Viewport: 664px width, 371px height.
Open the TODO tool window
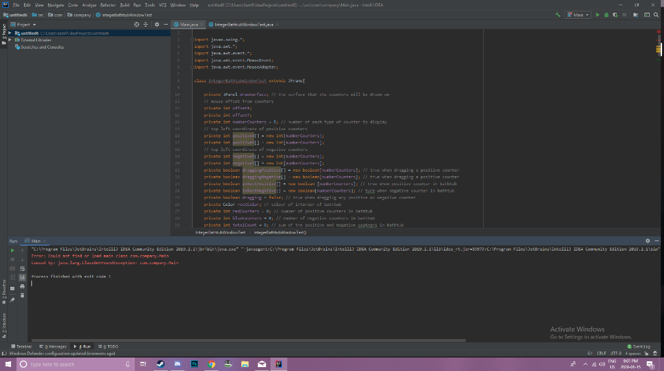pyautogui.click(x=108, y=346)
